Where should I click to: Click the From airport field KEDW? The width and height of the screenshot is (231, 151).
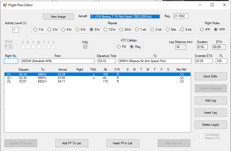tap(58, 61)
